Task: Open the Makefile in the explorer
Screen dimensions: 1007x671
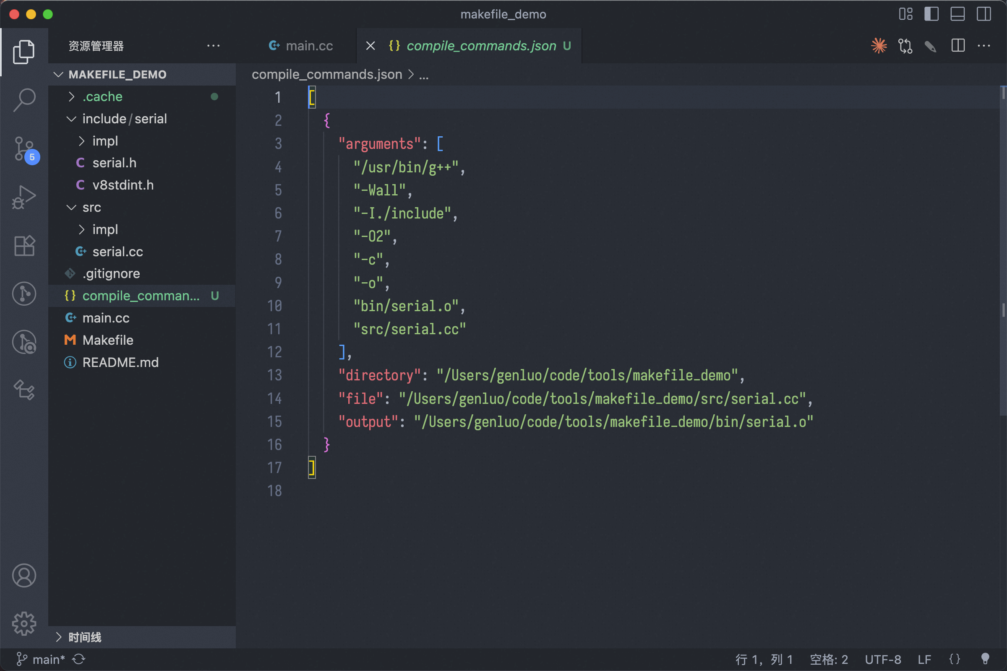Action: [x=142, y=340]
